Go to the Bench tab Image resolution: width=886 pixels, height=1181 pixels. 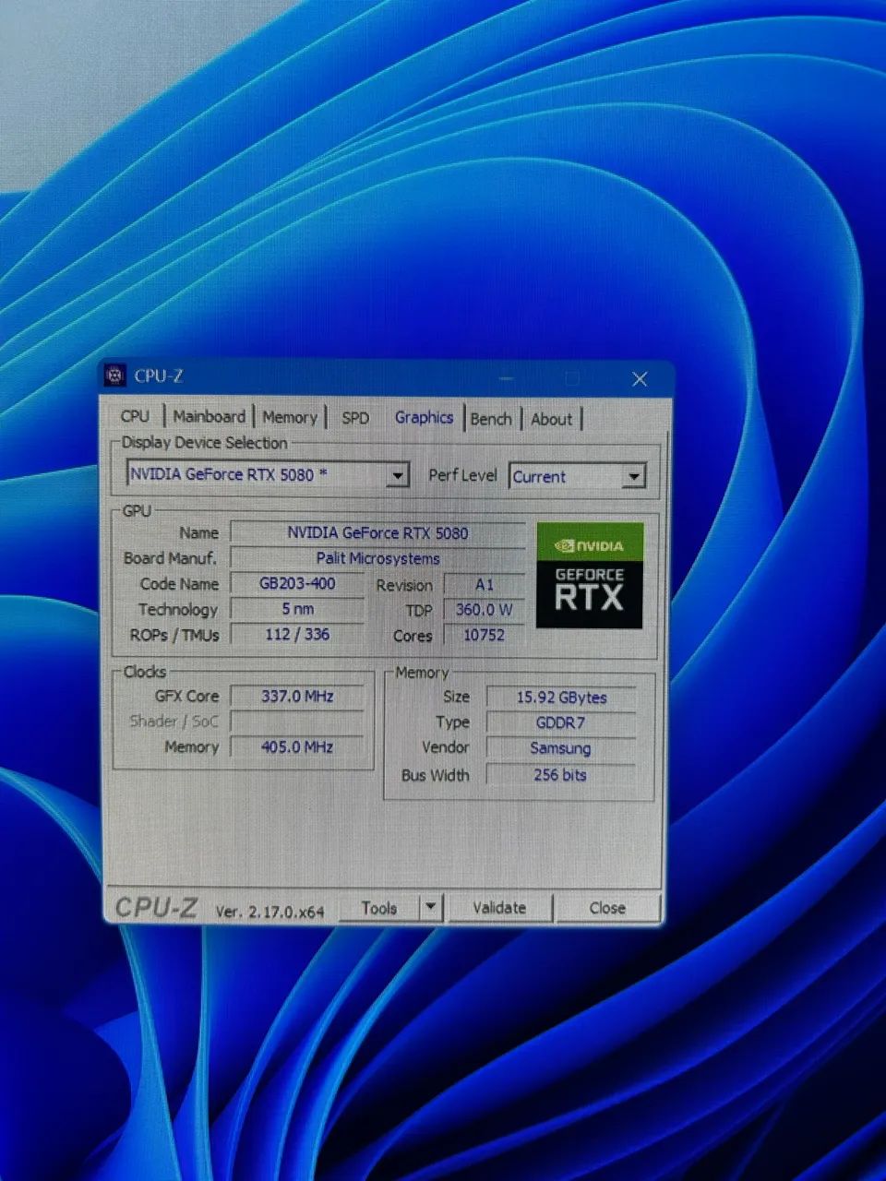click(x=491, y=419)
